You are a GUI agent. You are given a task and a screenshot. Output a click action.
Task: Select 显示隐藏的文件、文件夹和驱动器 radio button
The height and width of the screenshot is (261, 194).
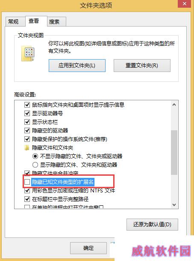35,165
